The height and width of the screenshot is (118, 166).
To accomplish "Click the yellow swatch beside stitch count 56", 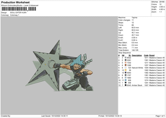I will click(x=126, y=70).
